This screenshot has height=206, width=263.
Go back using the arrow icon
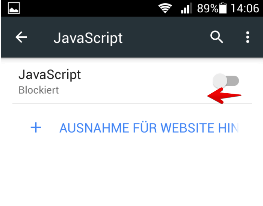point(21,37)
